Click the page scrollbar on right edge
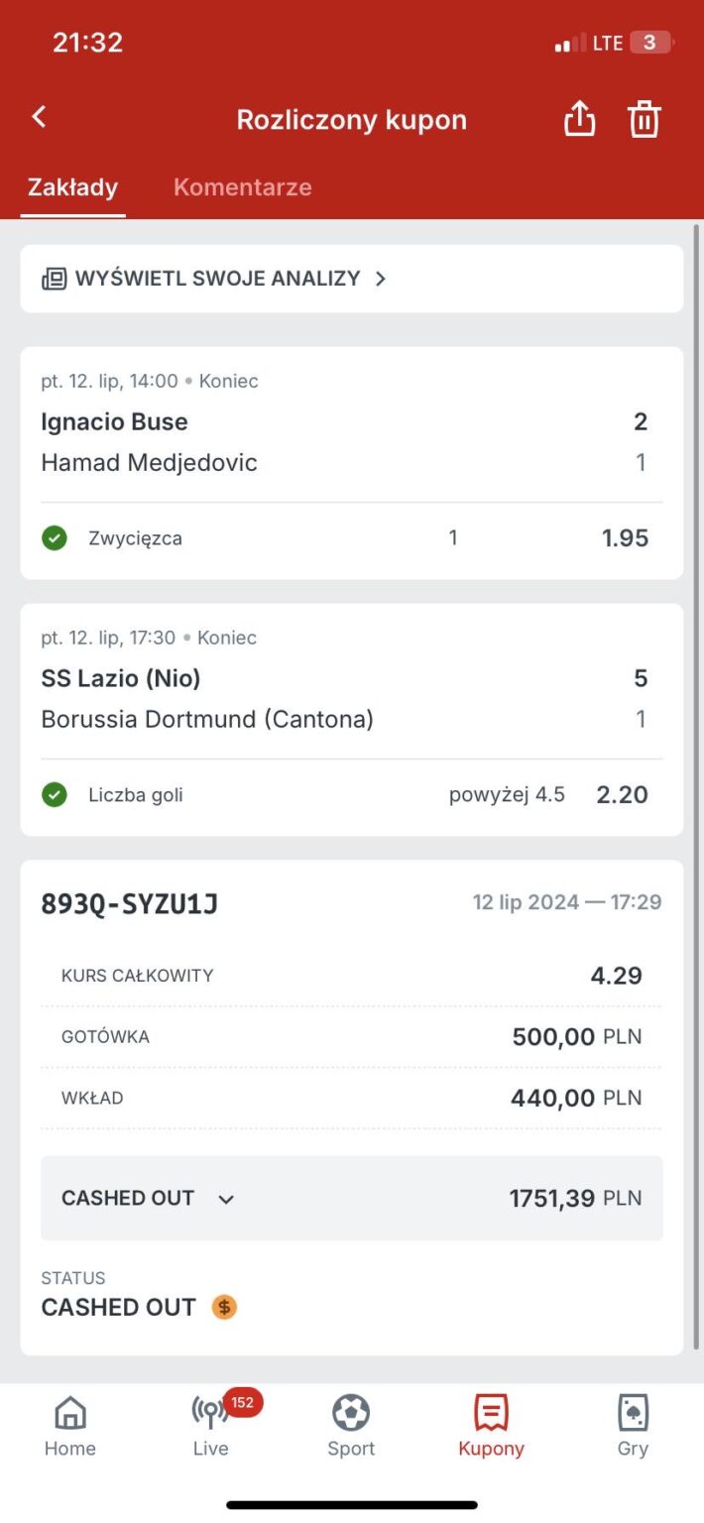The image size is (704, 1523). pos(696,595)
